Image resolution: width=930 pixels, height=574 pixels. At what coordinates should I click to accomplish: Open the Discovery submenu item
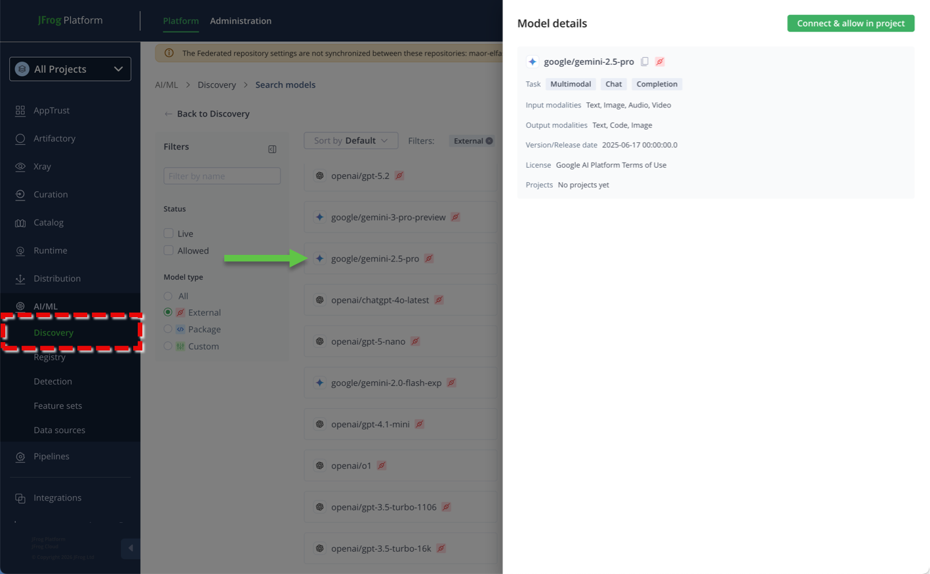coord(54,333)
